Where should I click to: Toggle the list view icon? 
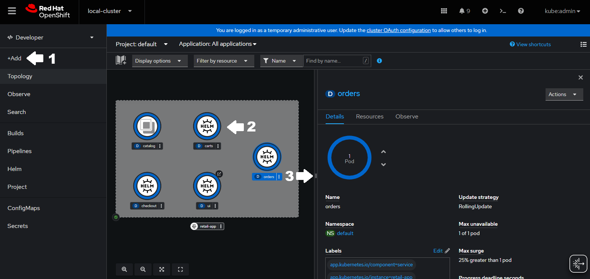coord(583,44)
